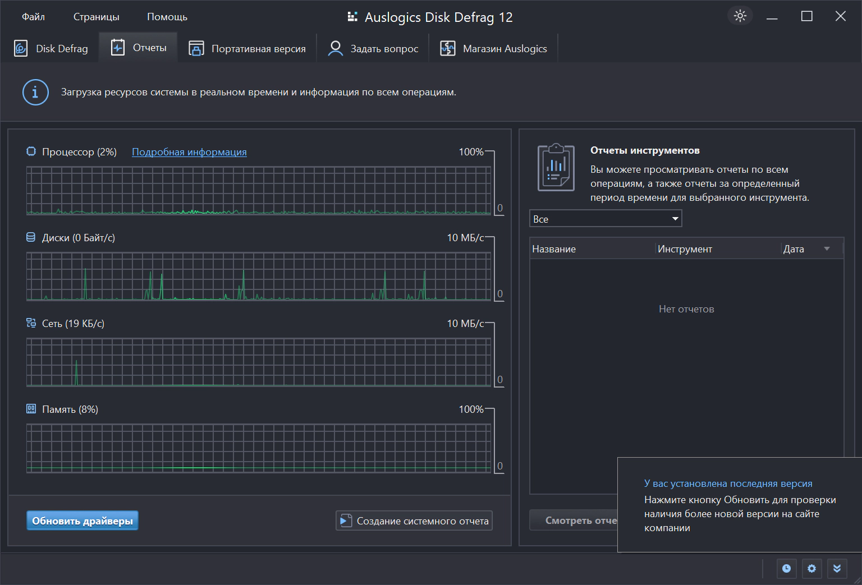Open settings gear icon in status bar
The width and height of the screenshot is (862, 585).
coord(811,569)
